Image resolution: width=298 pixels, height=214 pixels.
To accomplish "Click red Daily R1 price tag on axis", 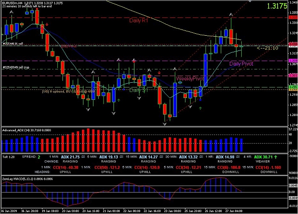I will point(293,18).
